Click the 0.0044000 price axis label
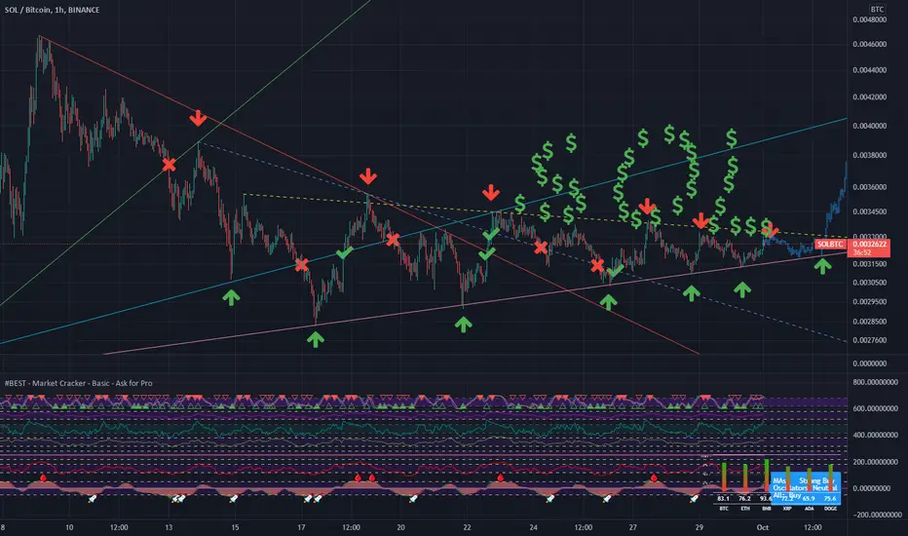 (869, 70)
